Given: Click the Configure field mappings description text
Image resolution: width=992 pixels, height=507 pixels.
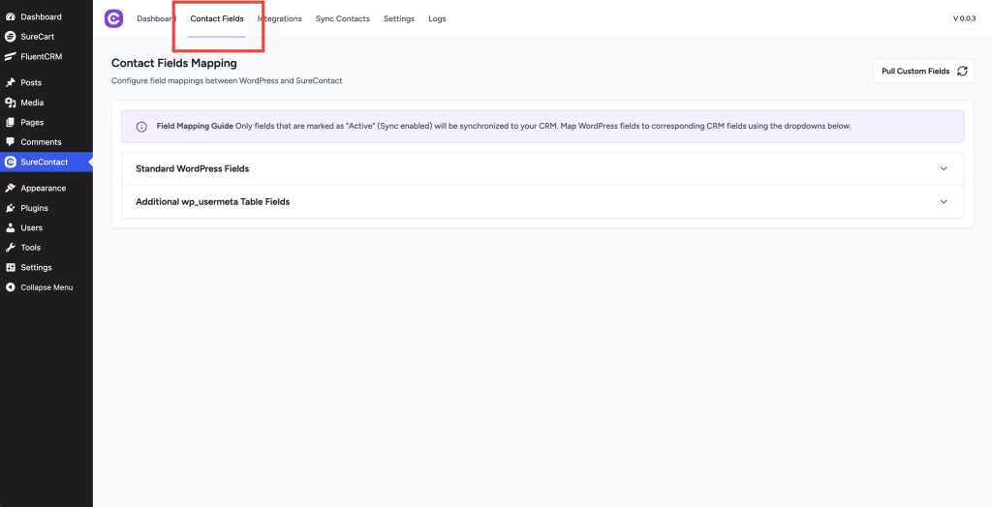Looking at the screenshot, I should (227, 81).
